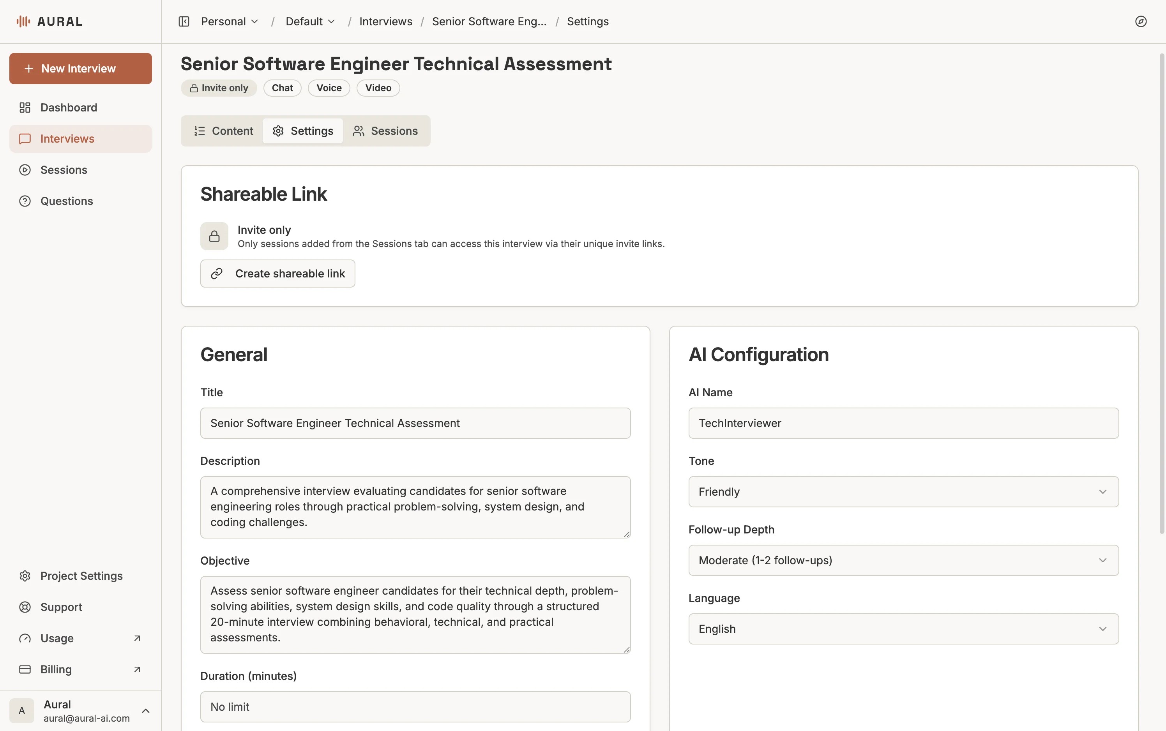
Task: Open Billing external link arrow
Action: (137, 669)
